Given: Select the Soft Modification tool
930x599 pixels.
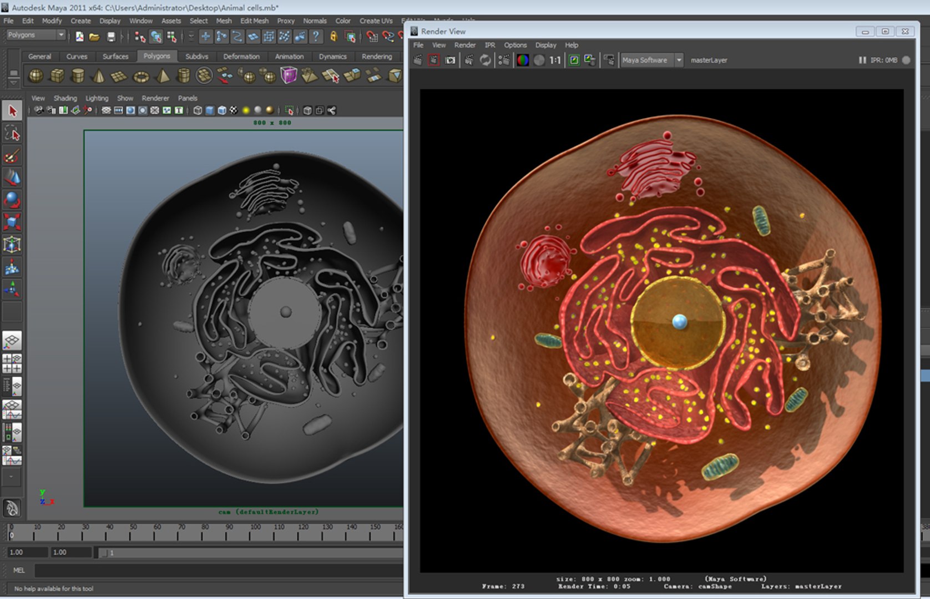Looking at the screenshot, I should pos(12,267).
